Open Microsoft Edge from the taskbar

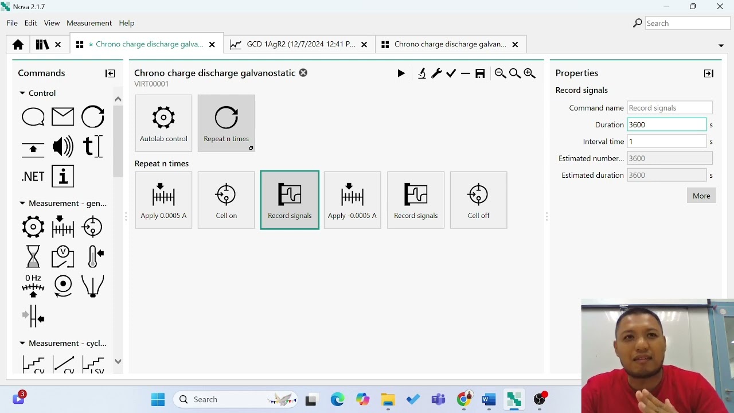pos(337,399)
